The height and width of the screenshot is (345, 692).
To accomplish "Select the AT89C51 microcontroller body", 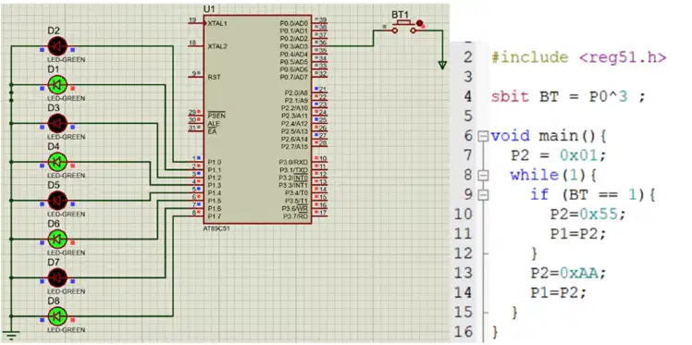I will tap(258, 119).
